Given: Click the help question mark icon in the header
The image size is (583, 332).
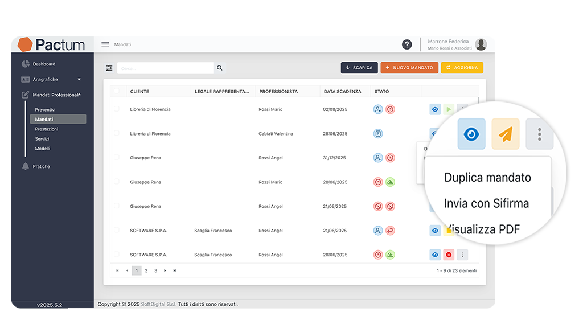Looking at the screenshot, I should 406,44.
